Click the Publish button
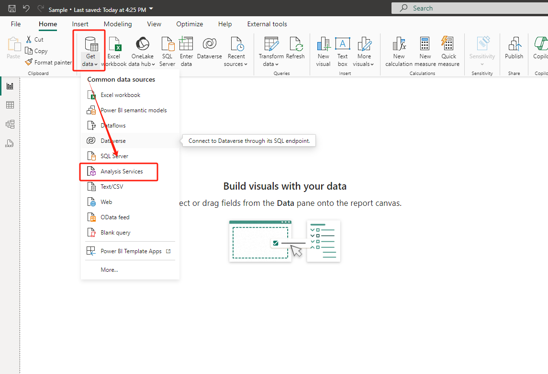 514,48
